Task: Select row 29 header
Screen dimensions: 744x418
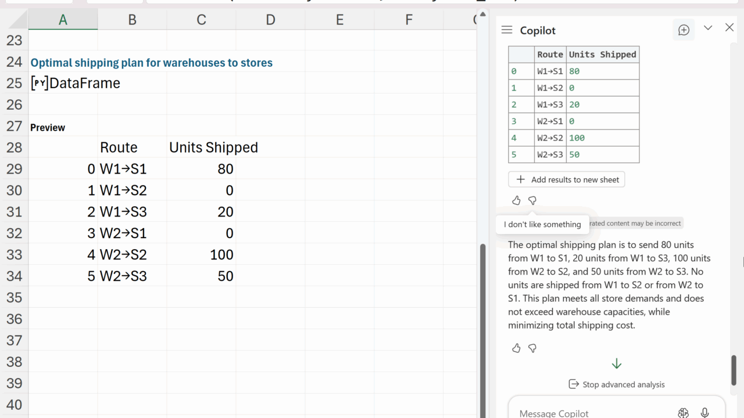Action: [14, 169]
